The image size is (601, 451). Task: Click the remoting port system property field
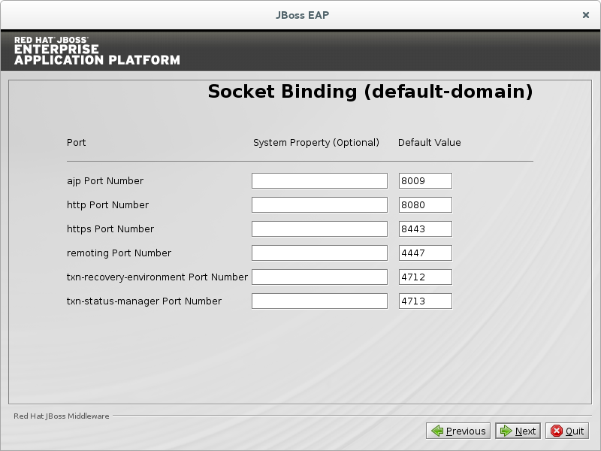319,253
